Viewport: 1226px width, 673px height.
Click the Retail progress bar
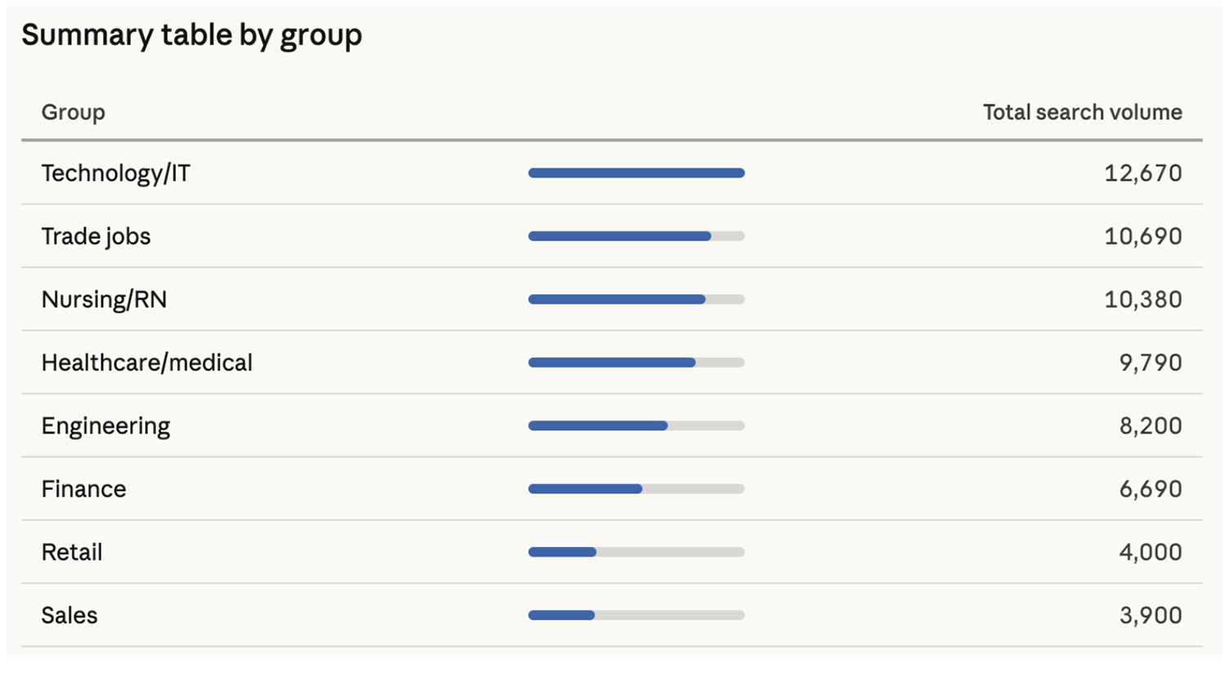pos(636,552)
